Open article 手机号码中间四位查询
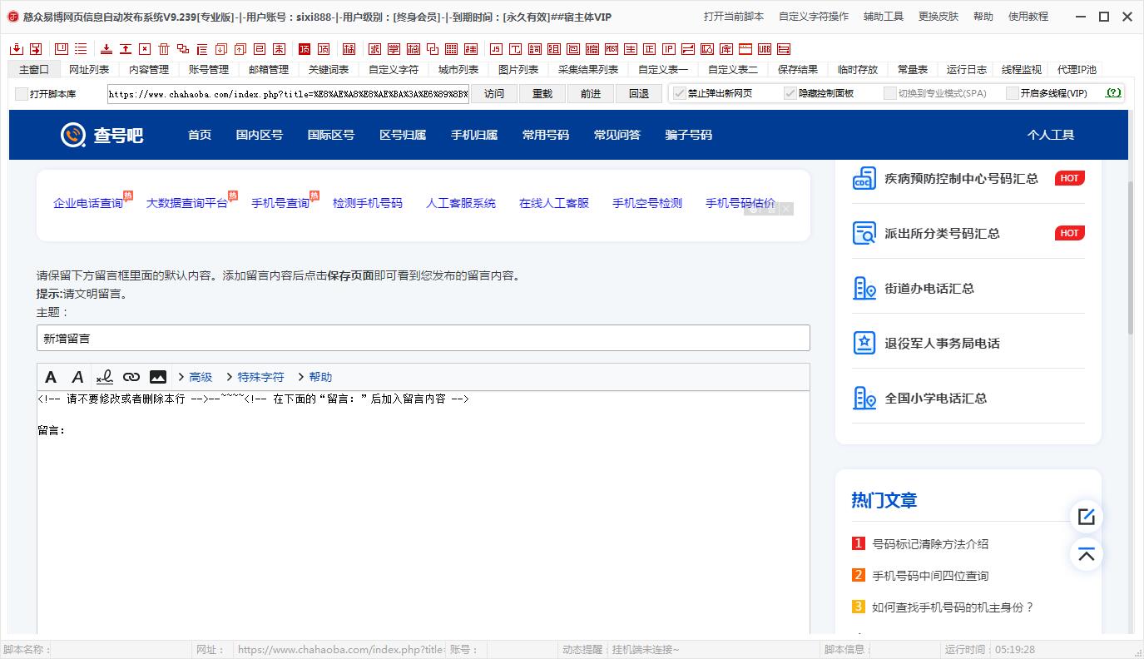Screen dimensions: 1144x659 point(930,576)
